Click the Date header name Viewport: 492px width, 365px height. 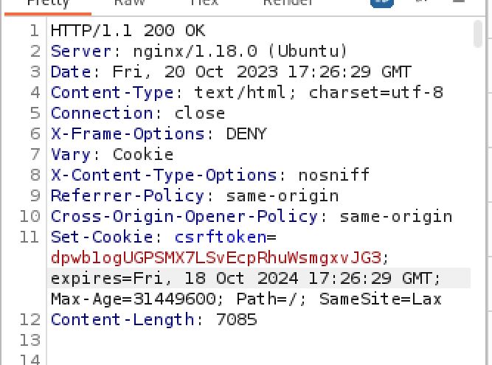pos(71,72)
